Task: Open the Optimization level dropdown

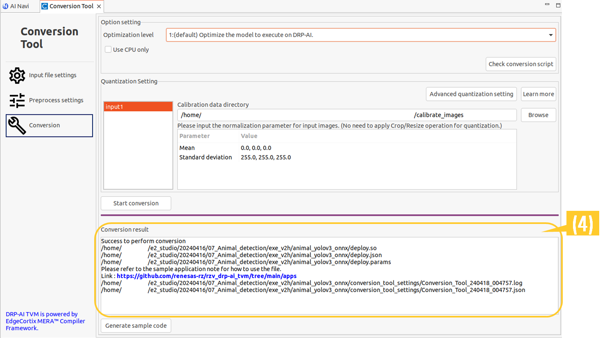Action: click(x=550, y=35)
